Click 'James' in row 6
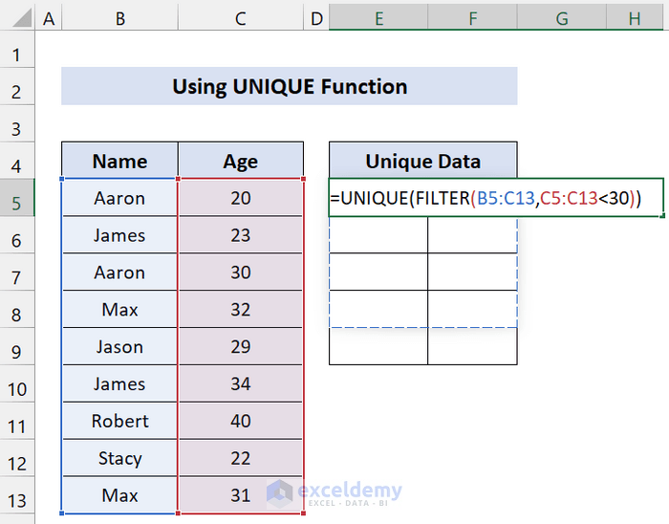The image size is (669, 524). (x=119, y=235)
